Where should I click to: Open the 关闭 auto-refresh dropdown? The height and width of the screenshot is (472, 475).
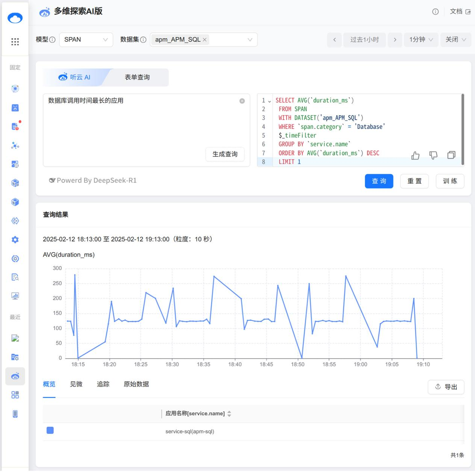[455, 39]
